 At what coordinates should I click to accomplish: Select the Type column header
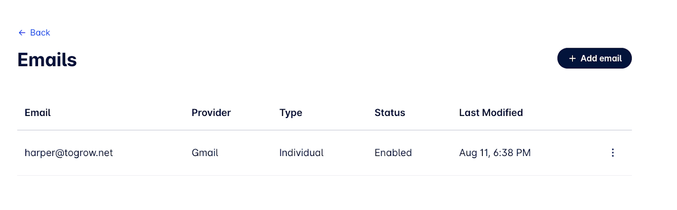[x=291, y=113]
